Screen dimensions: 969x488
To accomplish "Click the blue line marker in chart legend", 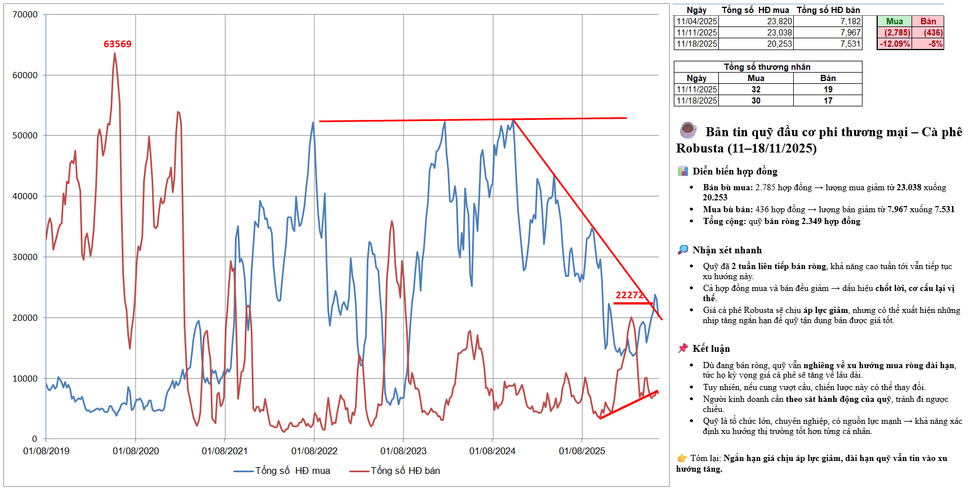I will pyautogui.click(x=243, y=471).
